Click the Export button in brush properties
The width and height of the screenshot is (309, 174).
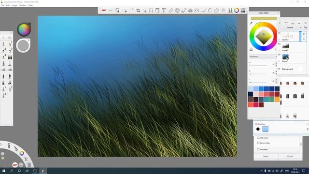290,156
